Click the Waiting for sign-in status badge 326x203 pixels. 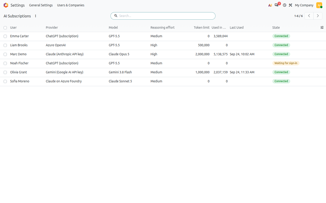click(x=286, y=63)
